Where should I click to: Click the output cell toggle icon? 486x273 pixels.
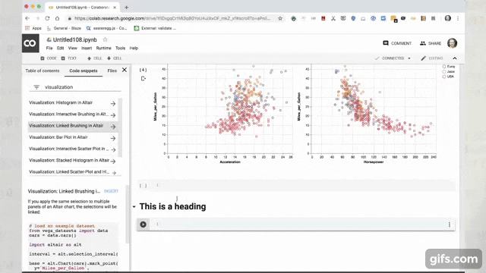(x=144, y=79)
